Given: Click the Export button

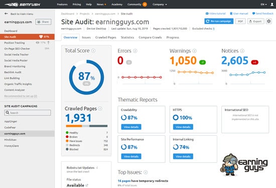Looking at the screenshot, I should pyautogui.click(x=256, y=21).
